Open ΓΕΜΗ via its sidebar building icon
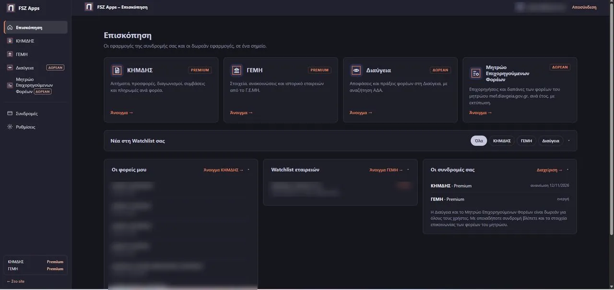 10,54
